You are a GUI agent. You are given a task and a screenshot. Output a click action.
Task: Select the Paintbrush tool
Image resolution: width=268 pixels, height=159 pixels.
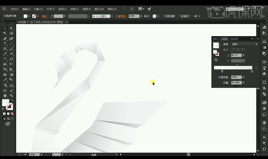[11, 49]
